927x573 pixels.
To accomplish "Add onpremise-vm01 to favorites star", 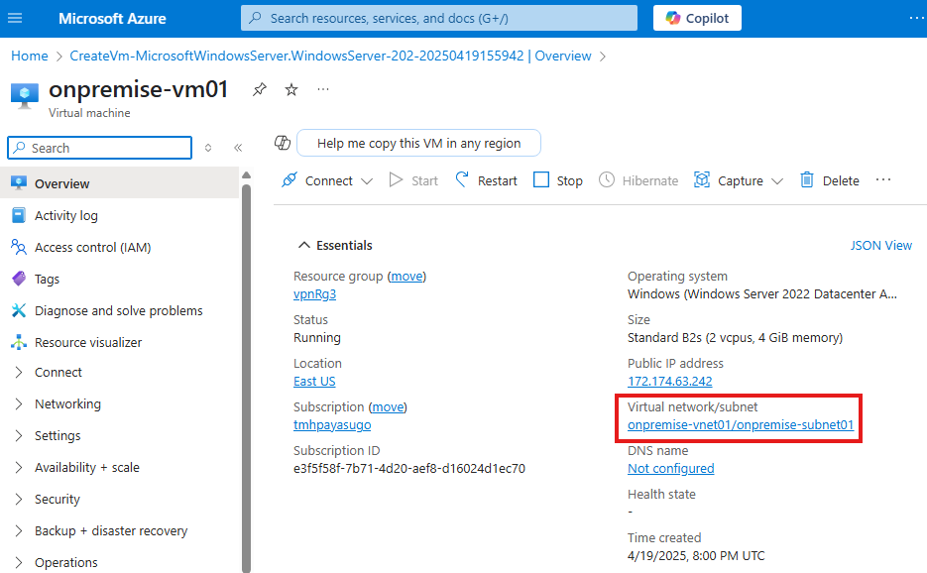I will tap(291, 90).
